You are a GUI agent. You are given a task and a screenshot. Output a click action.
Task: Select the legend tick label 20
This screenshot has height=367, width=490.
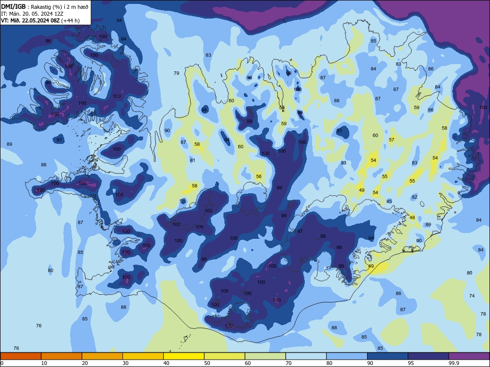click(x=85, y=363)
